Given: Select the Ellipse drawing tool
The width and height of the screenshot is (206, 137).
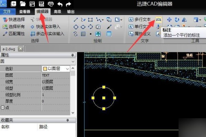Looking at the screenshot, I should tap(83, 27).
